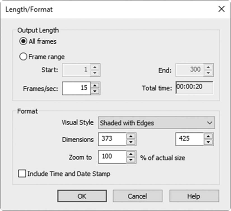Focus the width Dimensions field
Viewport: 231px width, 211px height.
(112, 139)
